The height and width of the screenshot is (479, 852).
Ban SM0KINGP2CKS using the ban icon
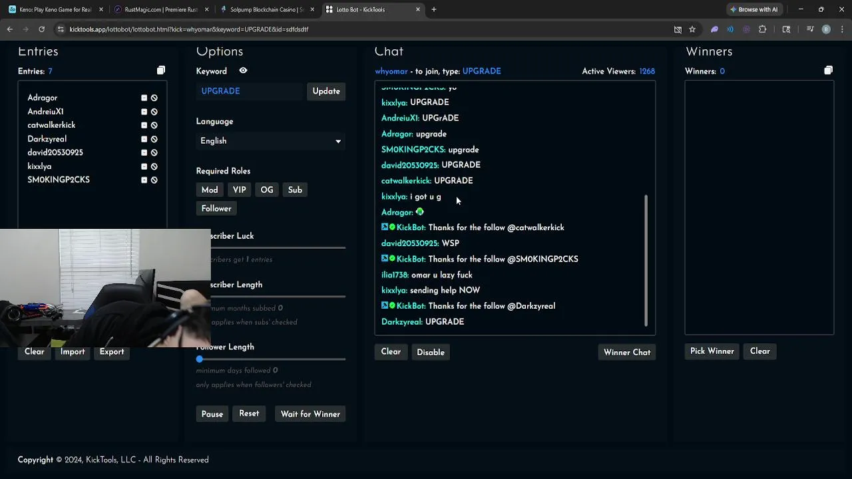(x=154, y=180)
